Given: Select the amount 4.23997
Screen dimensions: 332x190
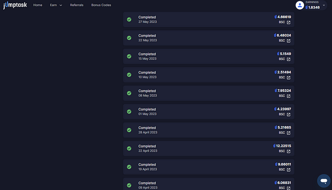Looking at the screenshot, I should click(284, 109).
